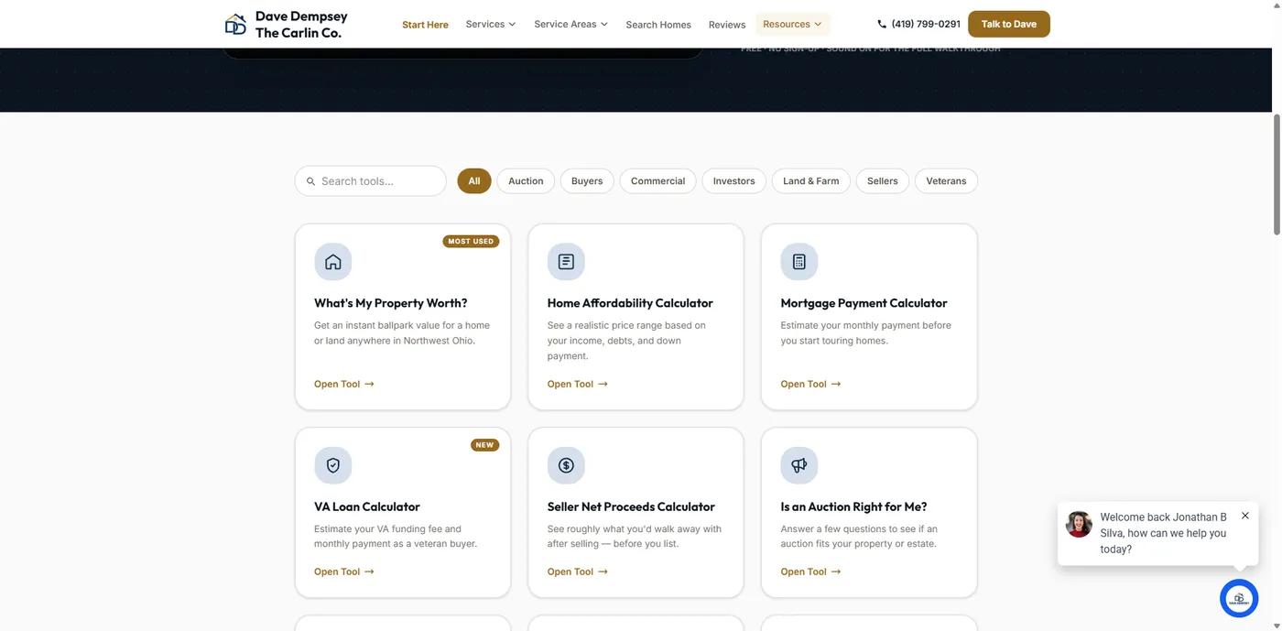Open the chat widget launcher bubble
This screenshot has height=631, width=1282.
(1239, 598)
